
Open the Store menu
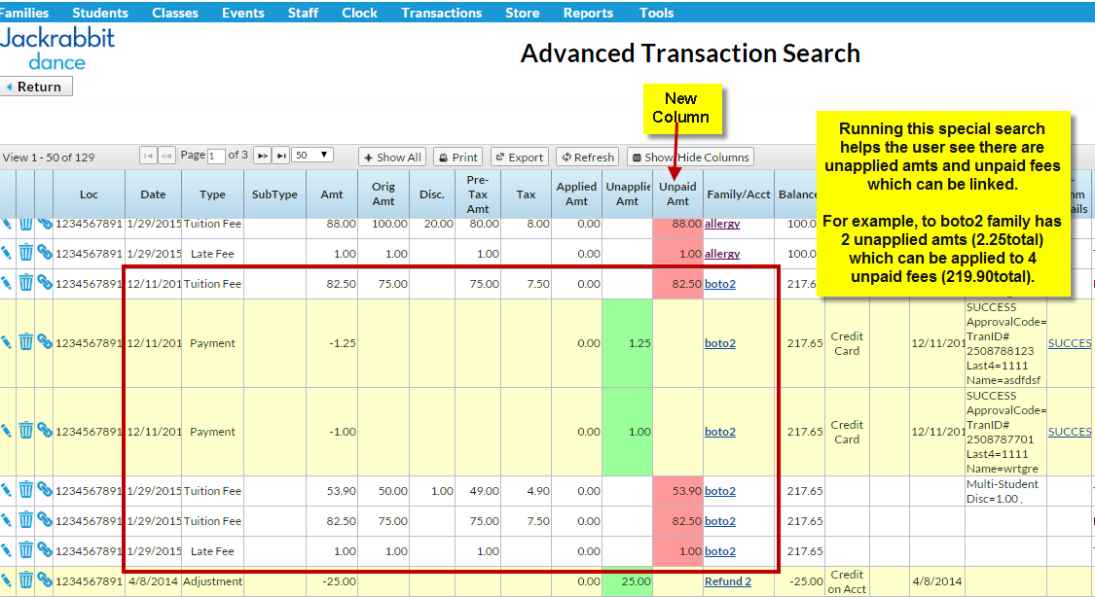pyautogui.click(x=523, y=13)
